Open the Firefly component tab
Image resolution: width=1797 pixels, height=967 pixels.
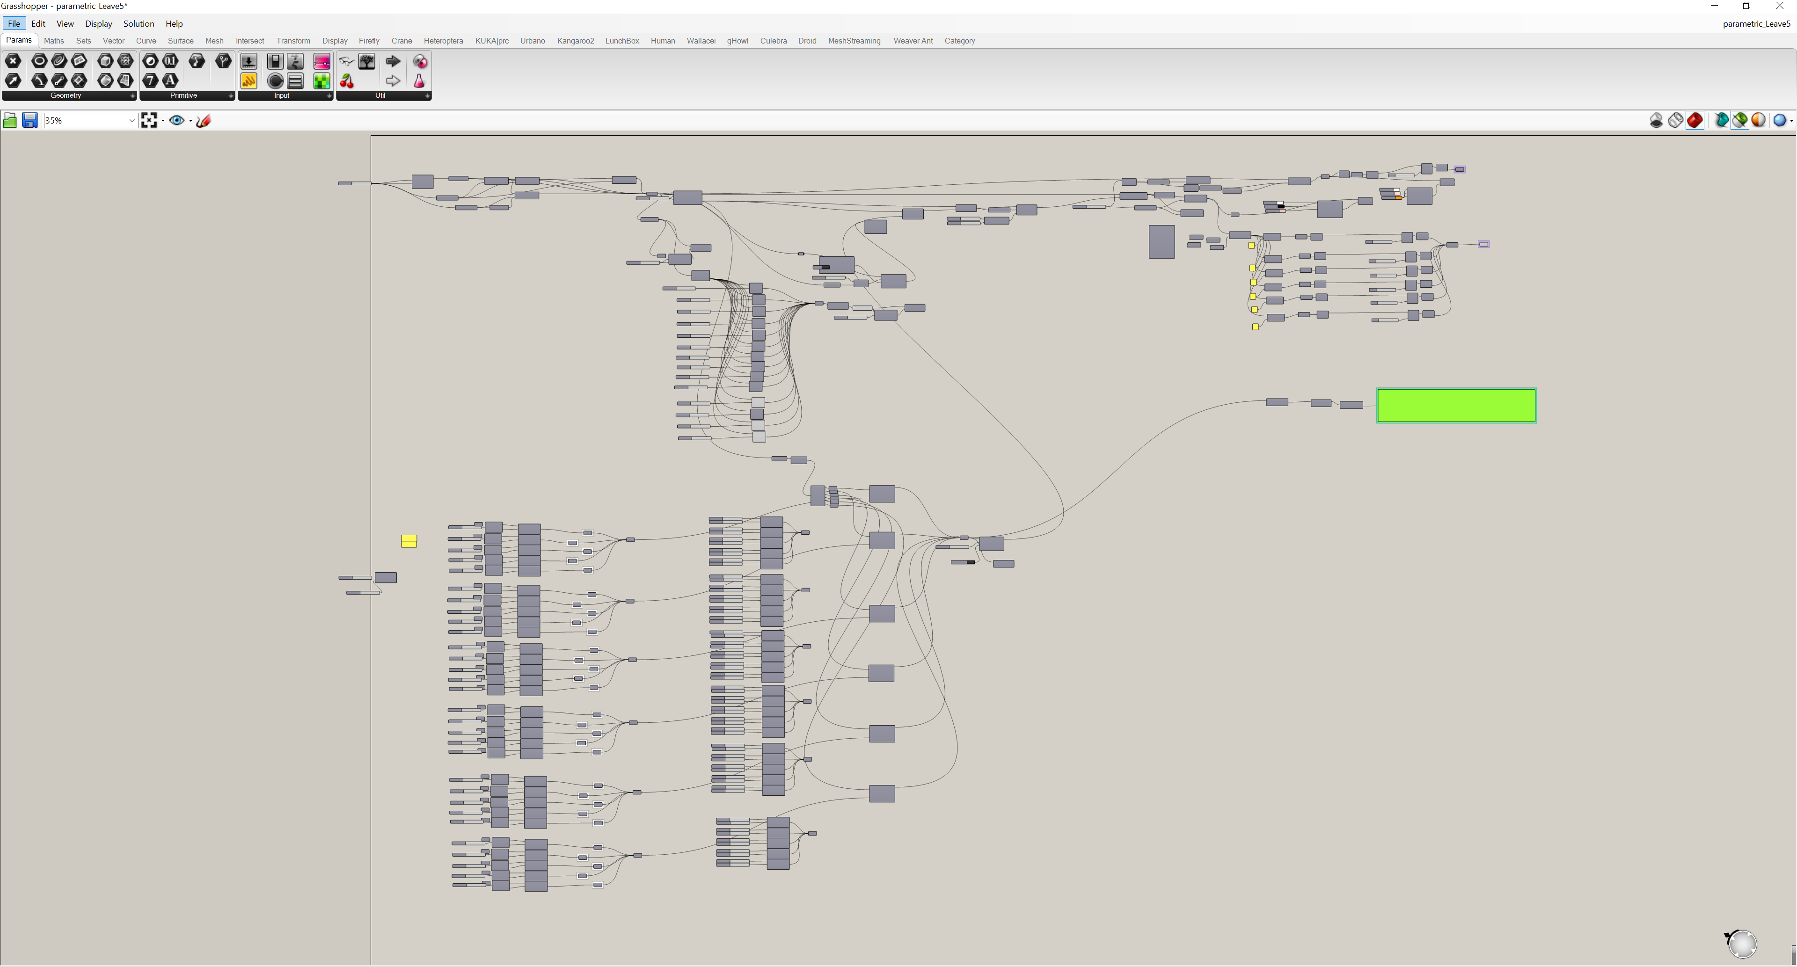click(x=369, y=41)
